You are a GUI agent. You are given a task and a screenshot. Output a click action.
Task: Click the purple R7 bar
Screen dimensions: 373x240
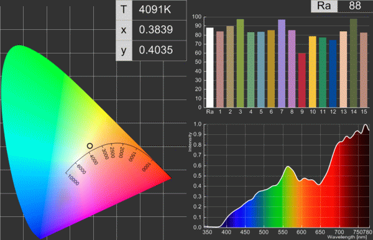(x=282, y=63)
